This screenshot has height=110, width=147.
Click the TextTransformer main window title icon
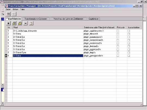click(x=2, y=2)
